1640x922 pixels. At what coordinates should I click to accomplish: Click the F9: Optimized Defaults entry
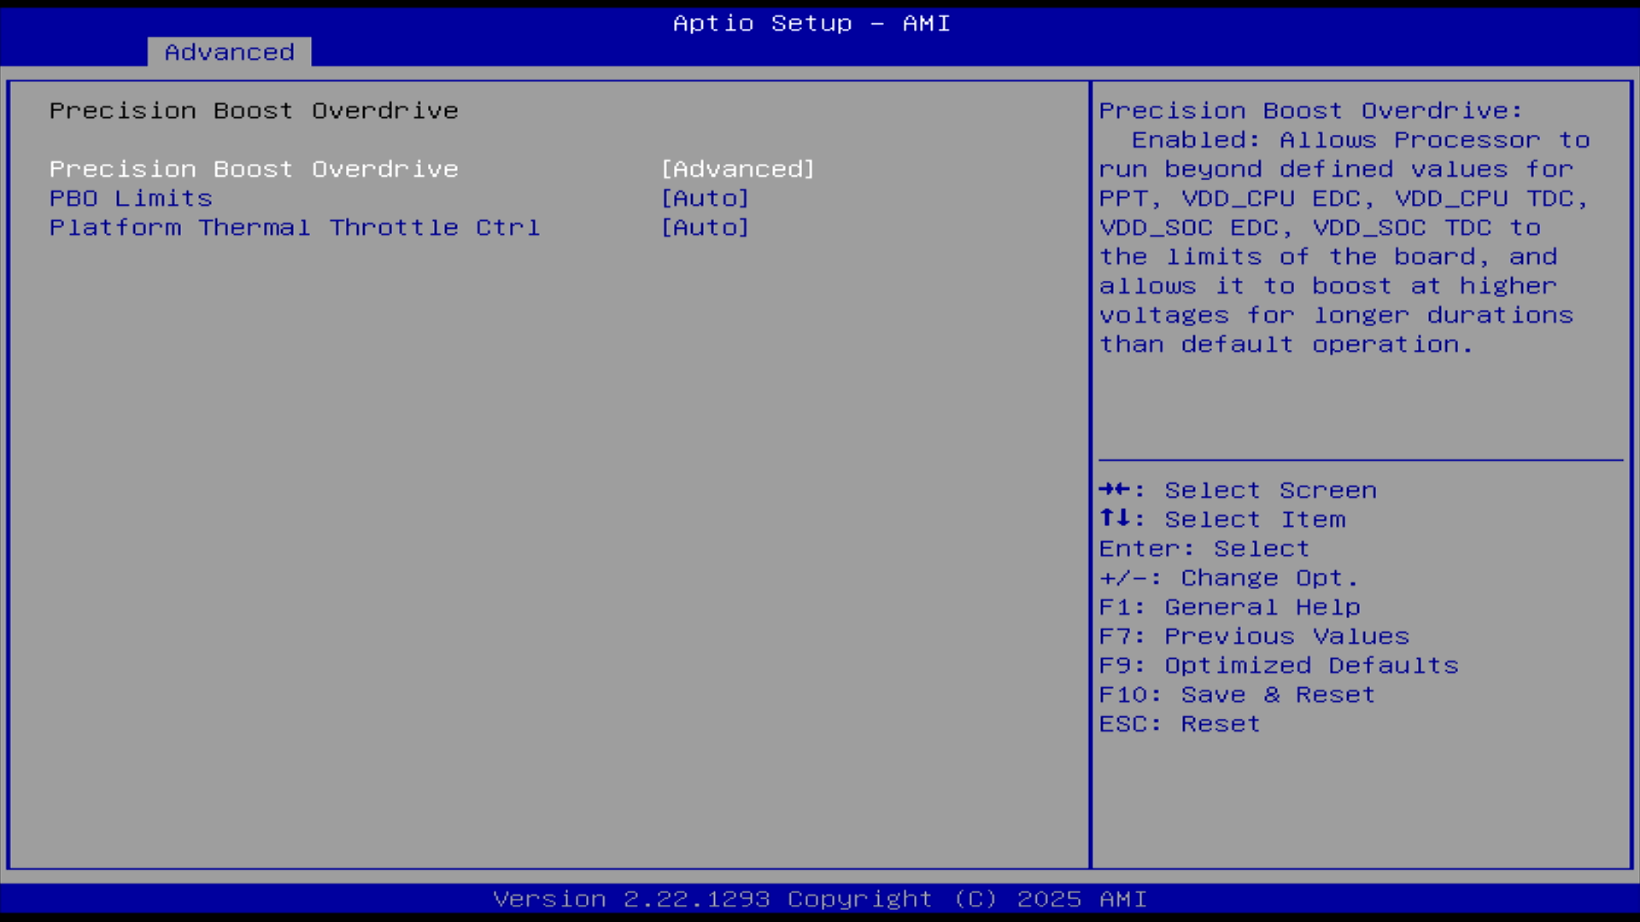(1278, 665)
